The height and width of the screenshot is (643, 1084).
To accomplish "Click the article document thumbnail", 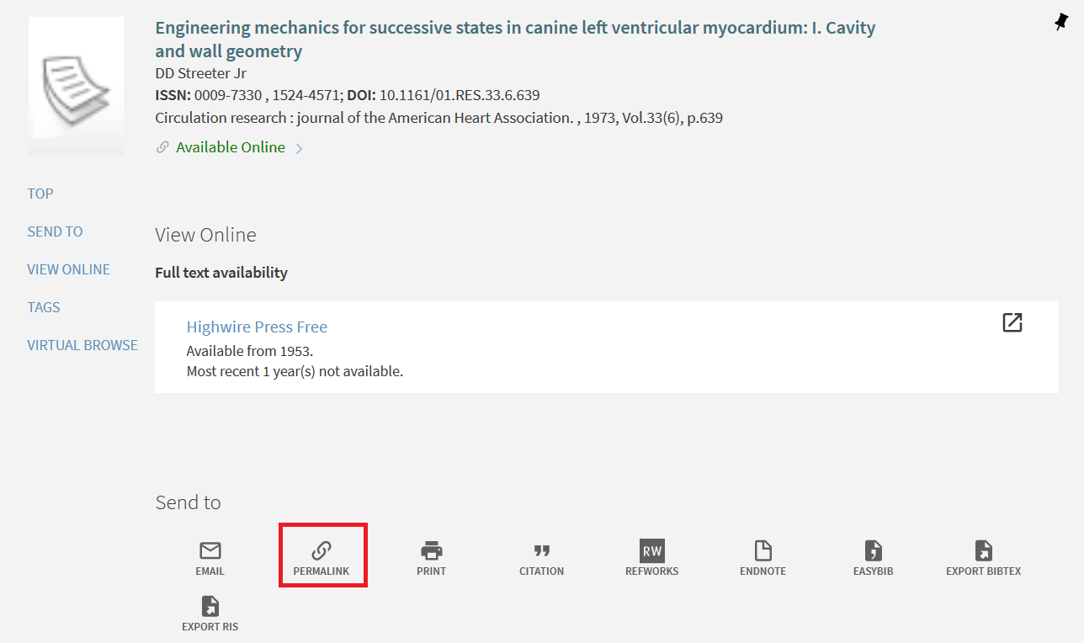I will point(76,86).
